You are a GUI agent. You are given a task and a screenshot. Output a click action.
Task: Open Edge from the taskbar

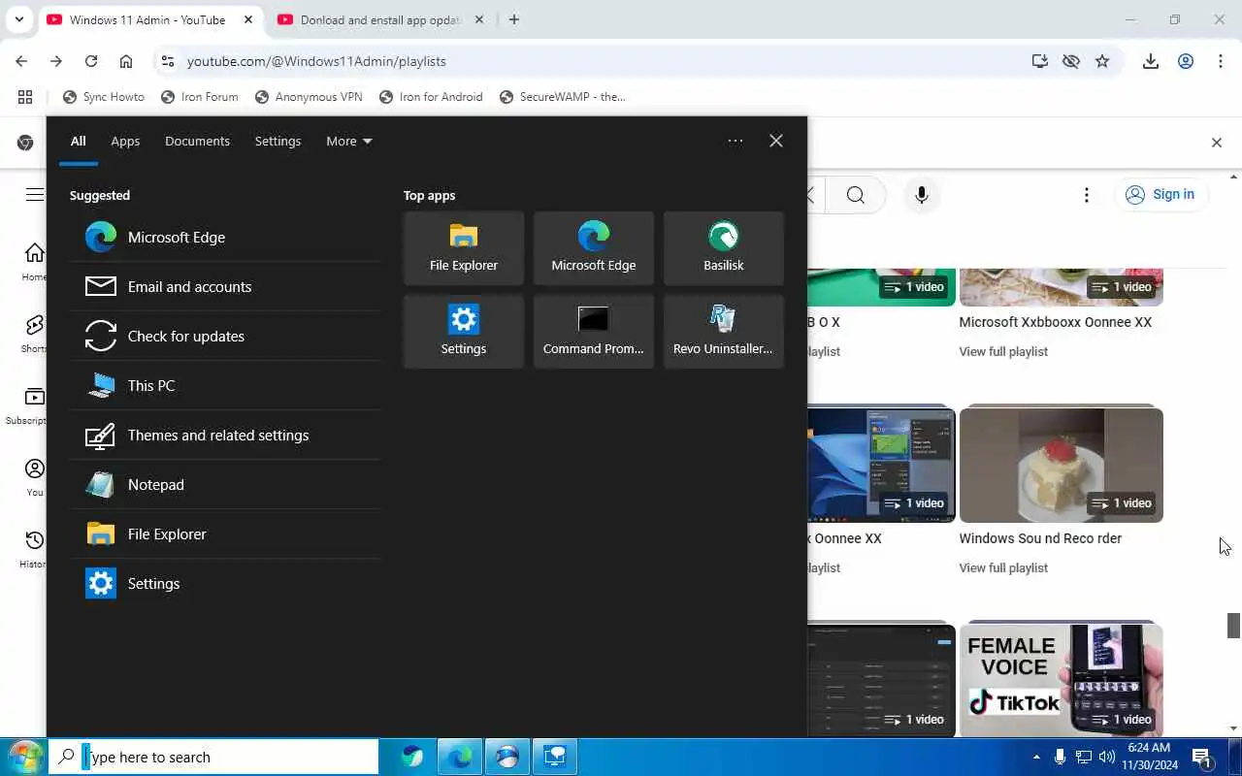coord(460,757)
